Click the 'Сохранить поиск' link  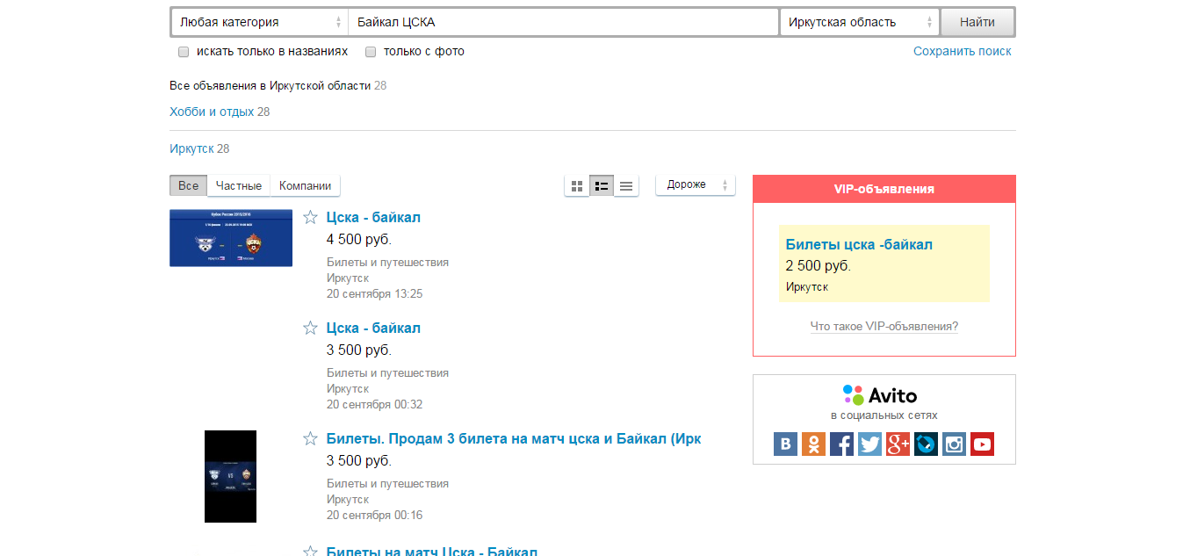coord(962,51)
